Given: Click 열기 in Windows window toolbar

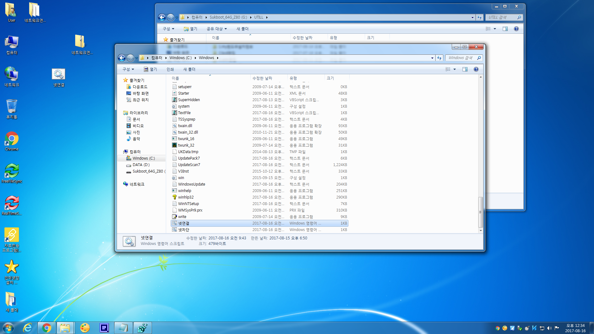Looking at the screenshot, I should (x=150, y=69).
